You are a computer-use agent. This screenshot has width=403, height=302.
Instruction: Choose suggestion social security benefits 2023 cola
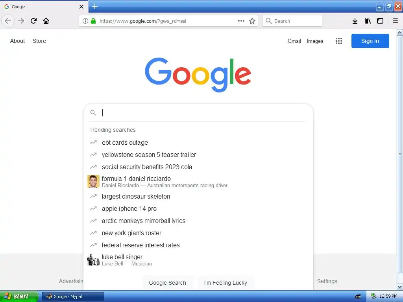pyautogui.click(x=198, y=167)
